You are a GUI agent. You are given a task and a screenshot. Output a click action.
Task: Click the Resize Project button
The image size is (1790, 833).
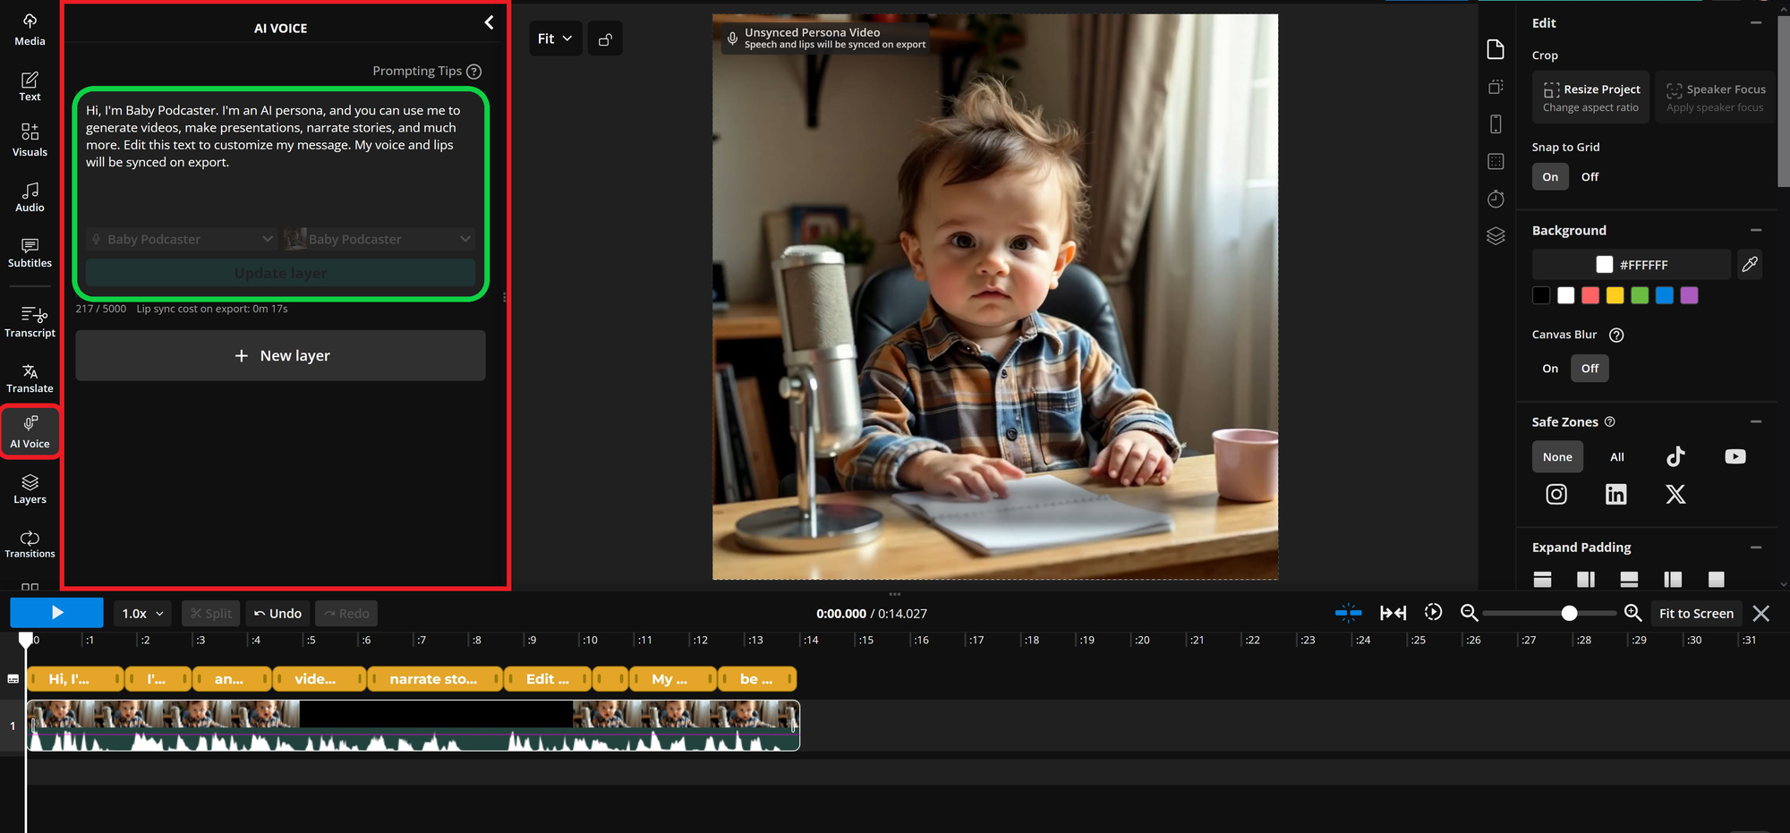pyautogui.click(x=1590, y=98)
